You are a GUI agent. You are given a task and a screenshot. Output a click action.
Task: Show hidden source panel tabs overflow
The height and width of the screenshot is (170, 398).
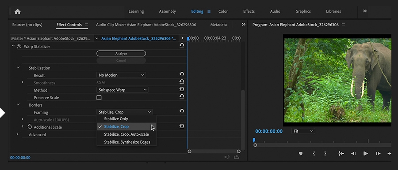click(243, 25)
